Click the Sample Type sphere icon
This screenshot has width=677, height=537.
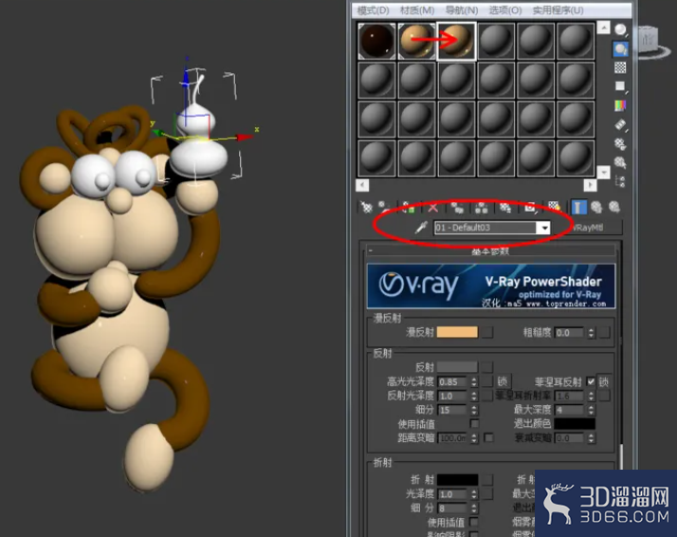[x=620, y=29]
